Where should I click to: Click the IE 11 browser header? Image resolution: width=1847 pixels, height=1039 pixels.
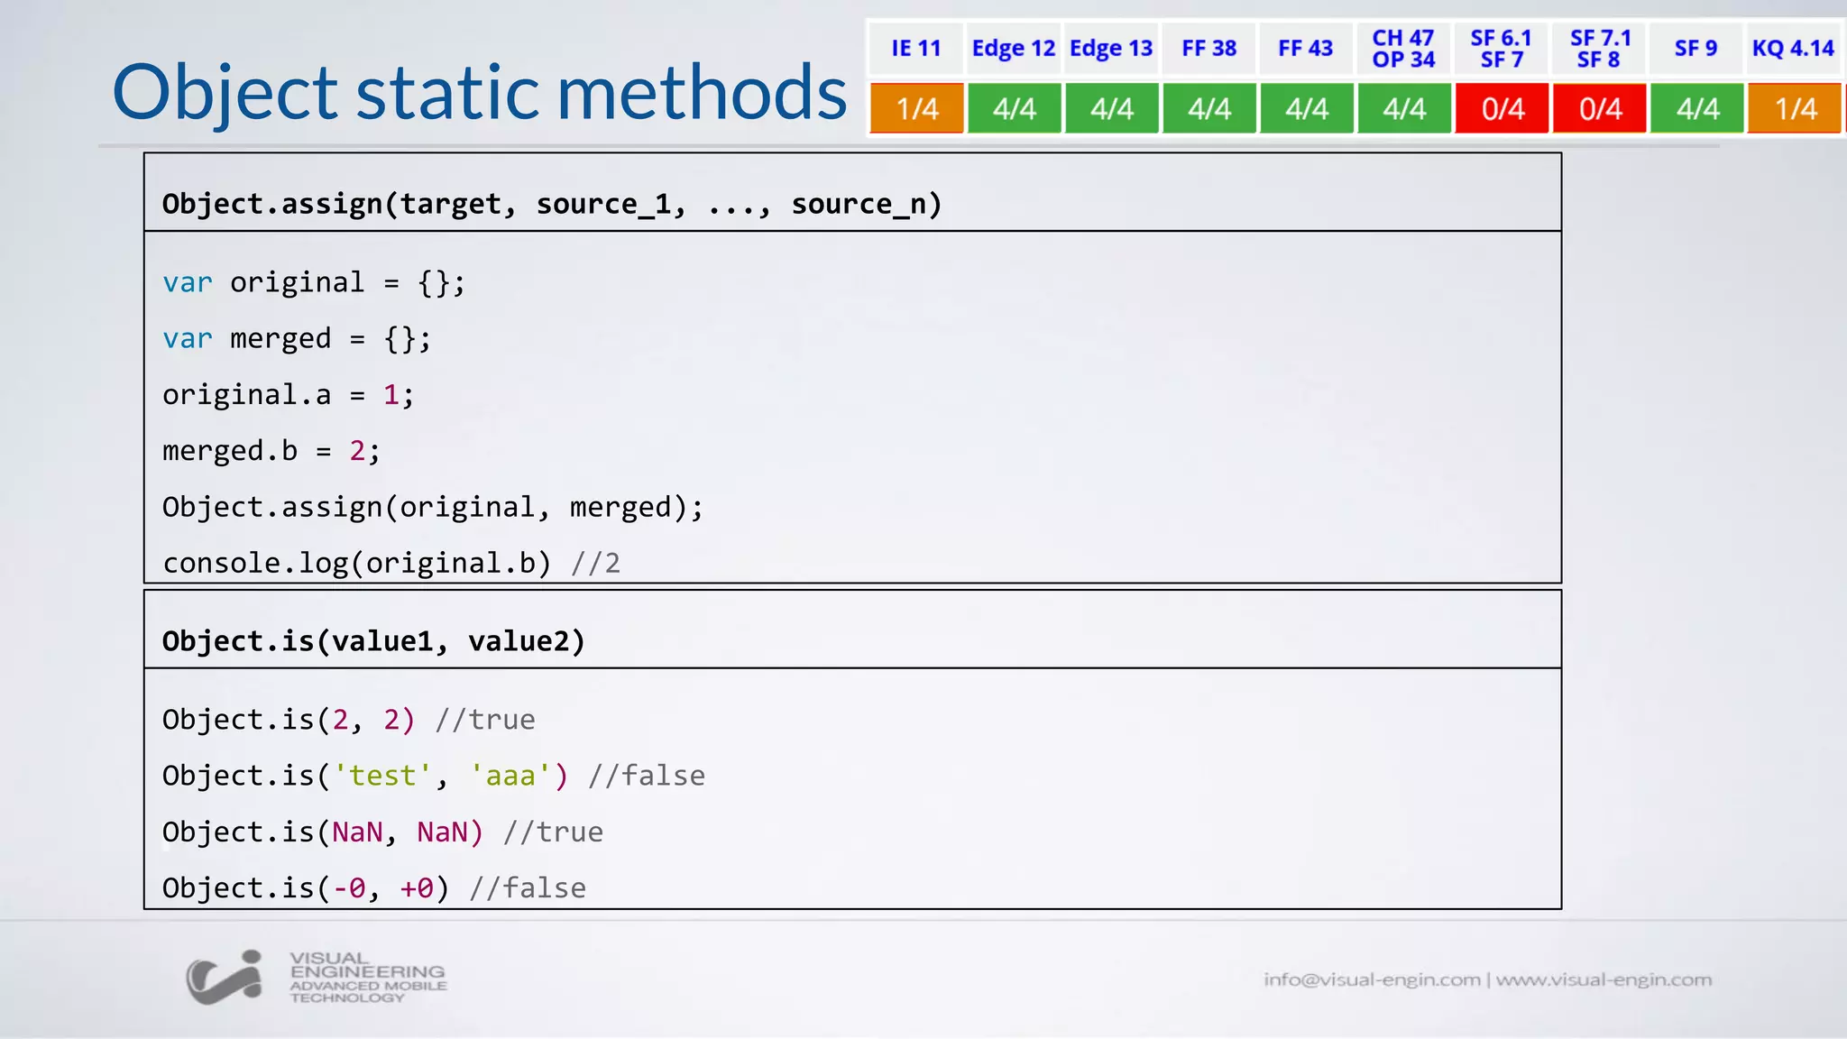(x=915, y=49)
